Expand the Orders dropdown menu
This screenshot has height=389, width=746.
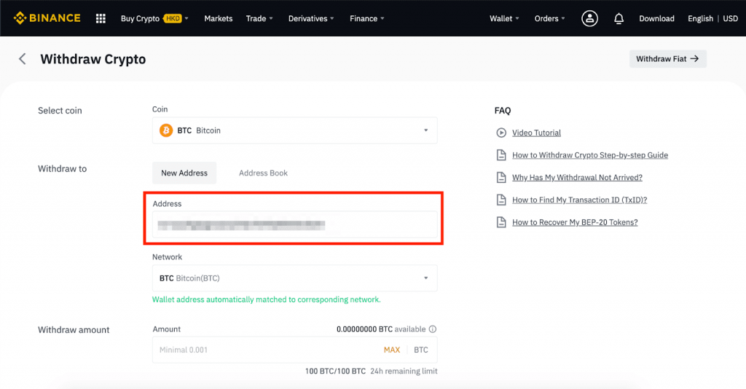tap(549, 18)
